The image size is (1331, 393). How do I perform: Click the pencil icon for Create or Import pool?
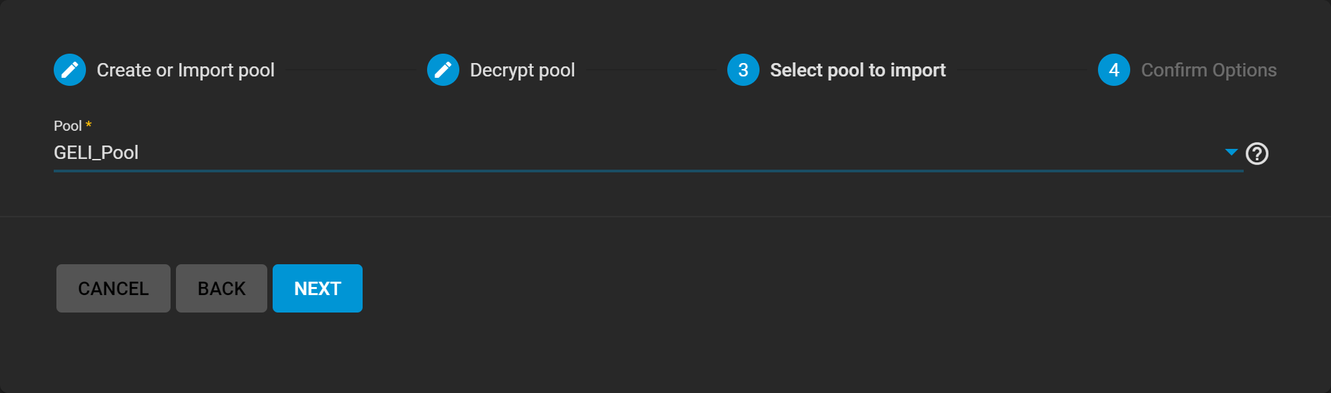click(70, 70)
